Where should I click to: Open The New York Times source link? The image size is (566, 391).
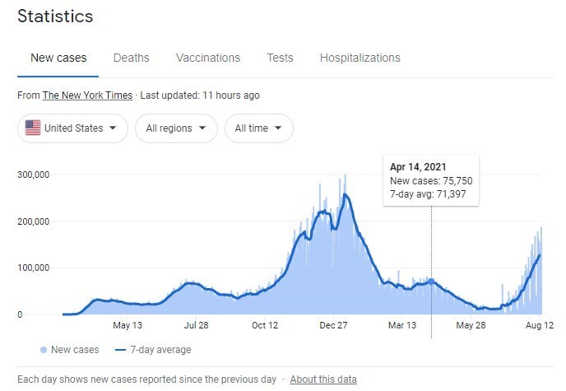(87, 95)
